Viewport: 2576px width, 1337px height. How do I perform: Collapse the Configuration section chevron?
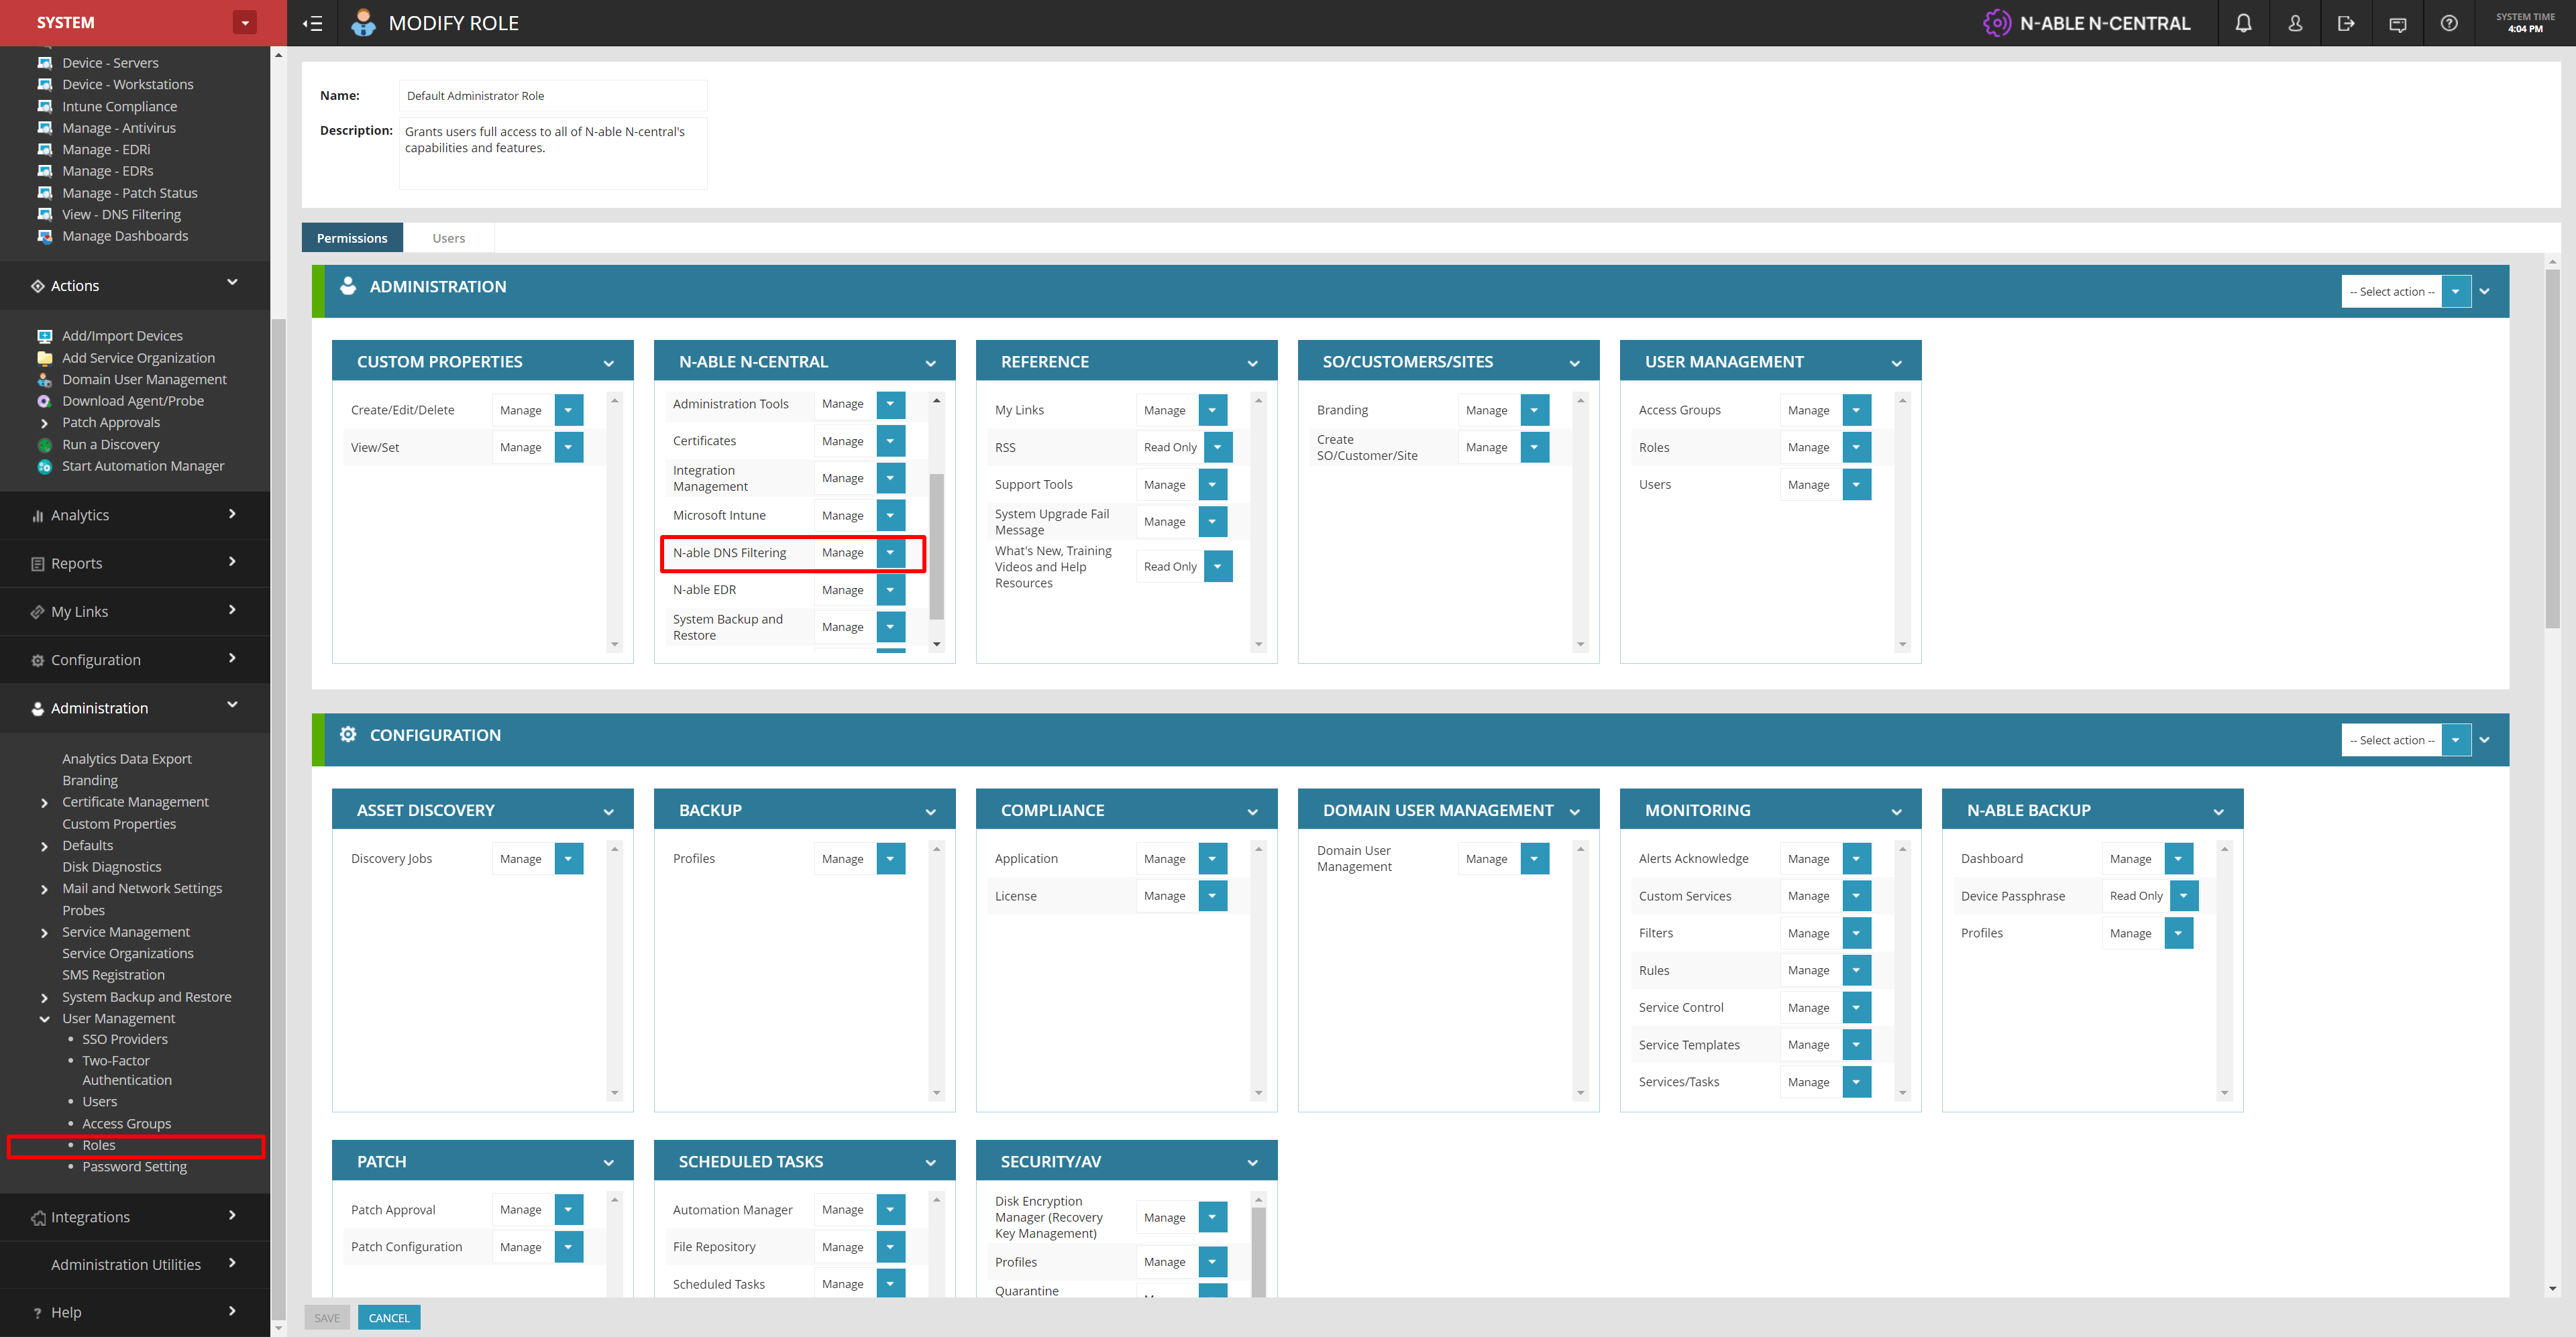[x=2484, y=740]
